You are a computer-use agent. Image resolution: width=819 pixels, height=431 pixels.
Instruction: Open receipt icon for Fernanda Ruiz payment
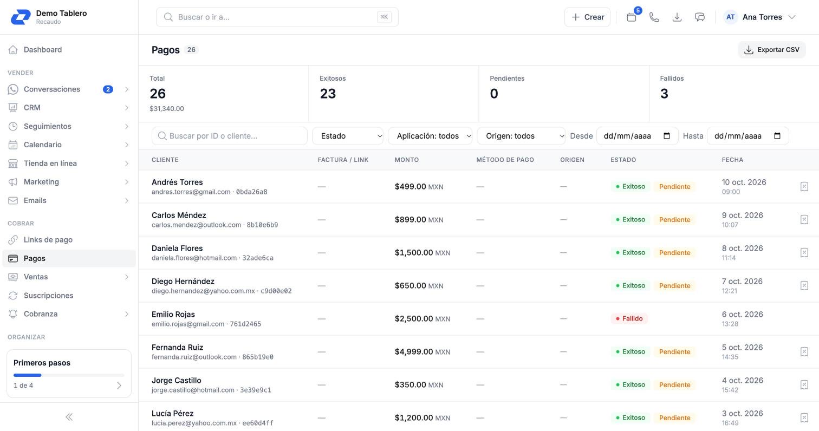(x=804, y=351)
